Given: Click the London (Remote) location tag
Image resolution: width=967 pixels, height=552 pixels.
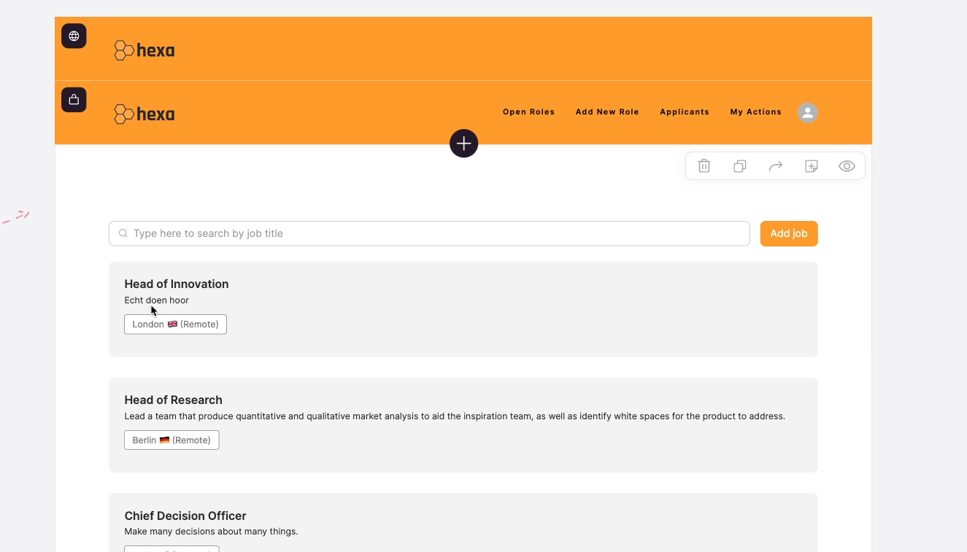Looking at the screenshot, I should pos(175,324).
